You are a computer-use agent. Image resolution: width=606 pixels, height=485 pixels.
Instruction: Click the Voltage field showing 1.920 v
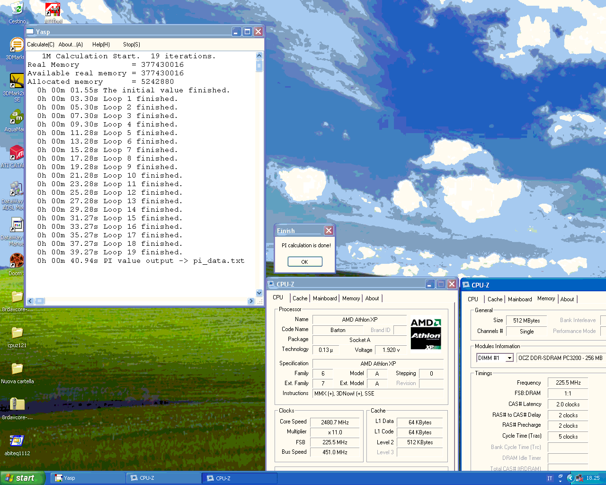tap(391, 350)
